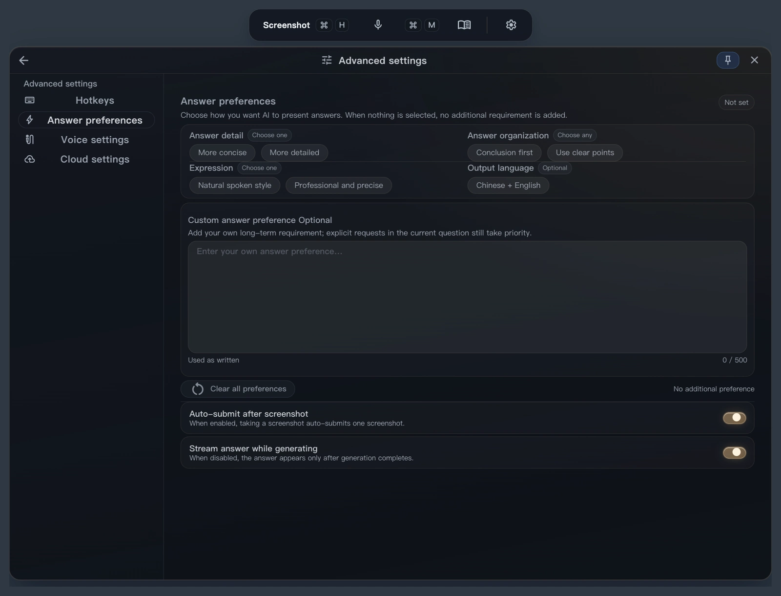
Task: Toggle Stream answer while generating switch
Action: (x=735, y=452)
